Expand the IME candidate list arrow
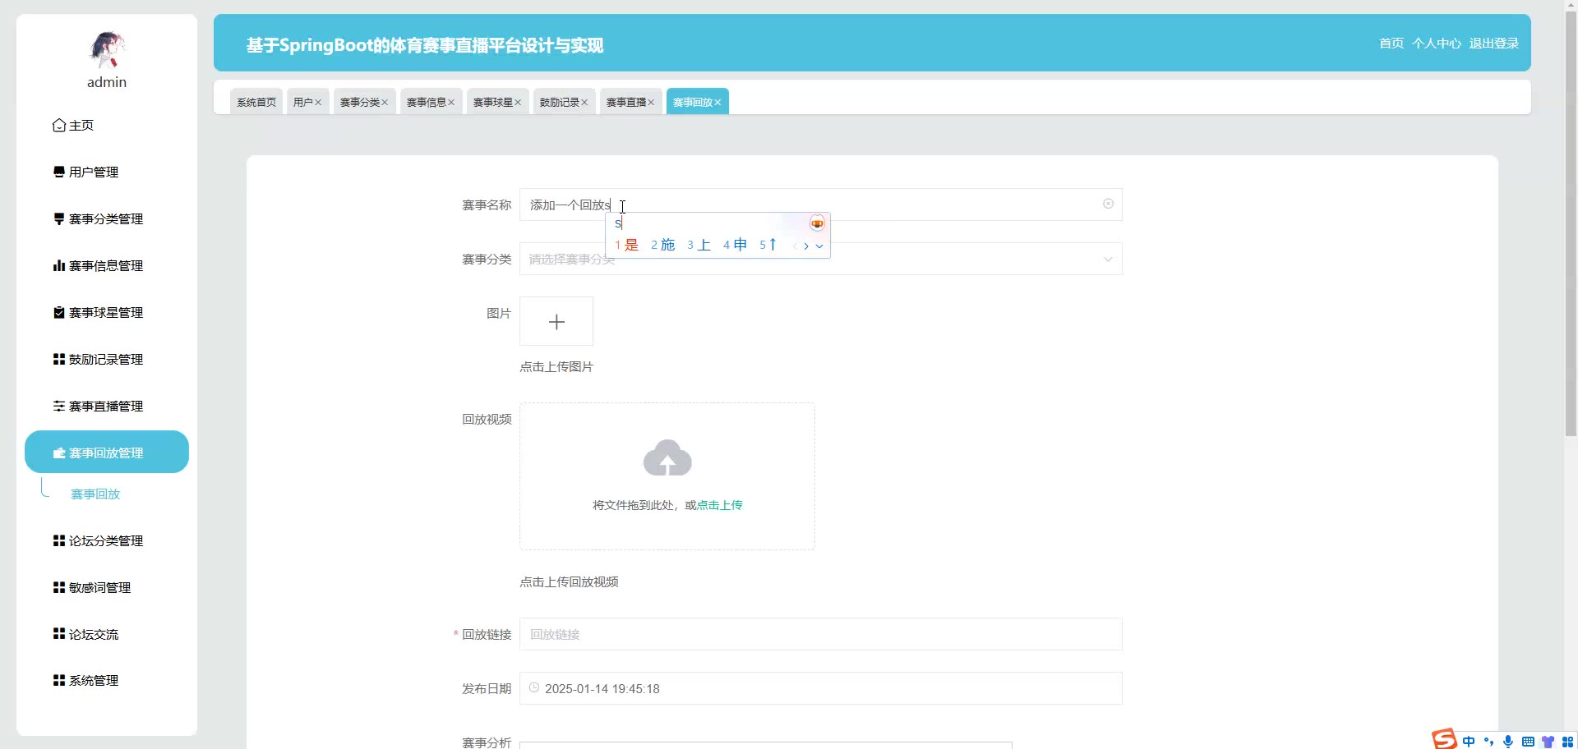1578x749 pixels. coord(819,246)
